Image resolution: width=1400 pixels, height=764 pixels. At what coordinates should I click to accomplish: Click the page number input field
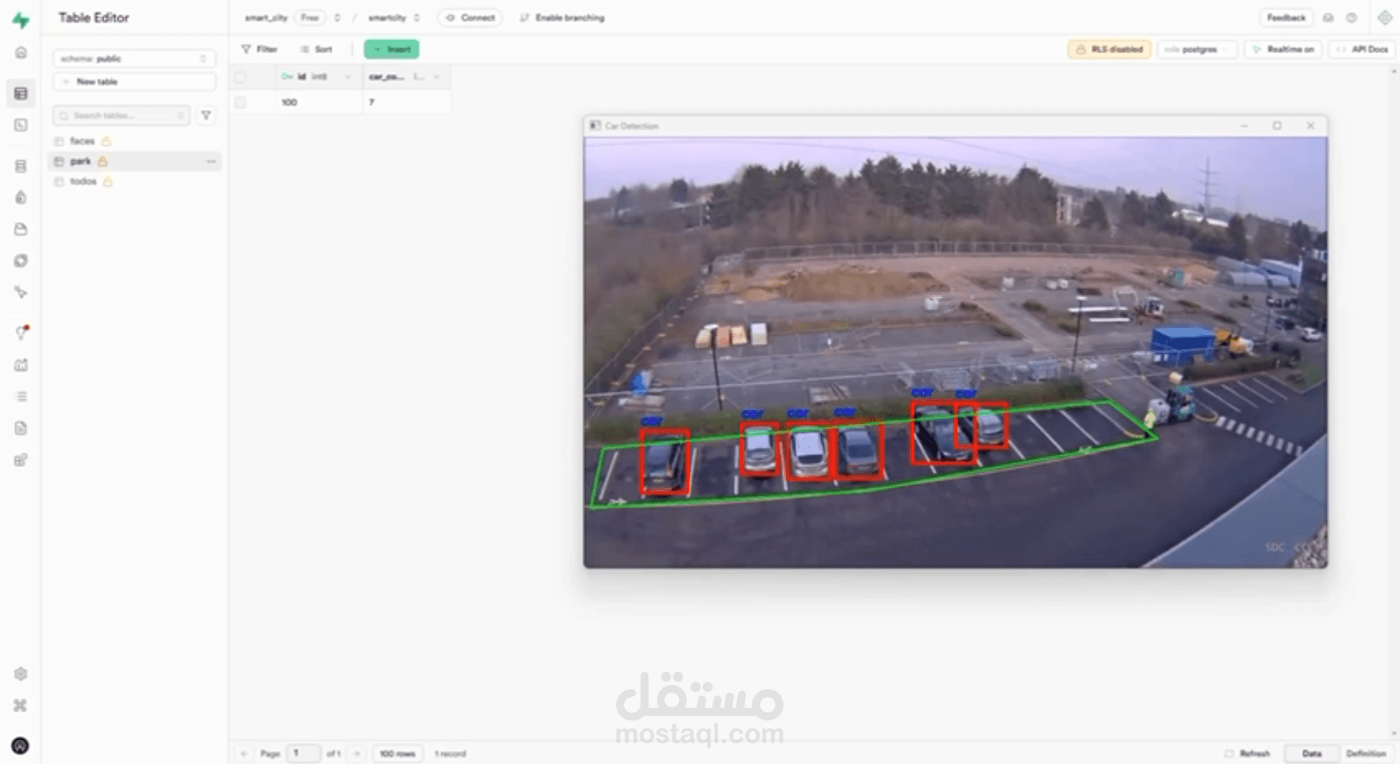(303, 753)
